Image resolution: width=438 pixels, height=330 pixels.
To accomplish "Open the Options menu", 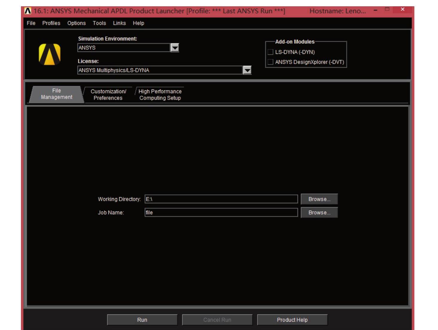I will tap(76, 23).
